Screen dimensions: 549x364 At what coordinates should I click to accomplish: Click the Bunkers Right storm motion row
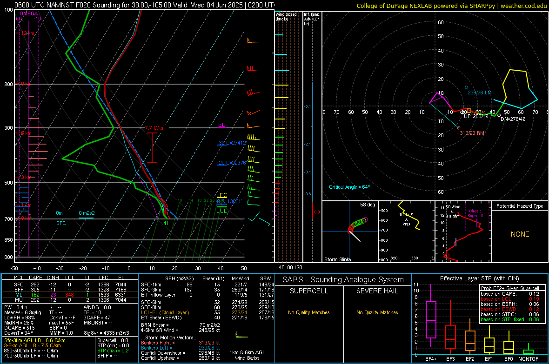pyautogui.click(x=181, y=343)
